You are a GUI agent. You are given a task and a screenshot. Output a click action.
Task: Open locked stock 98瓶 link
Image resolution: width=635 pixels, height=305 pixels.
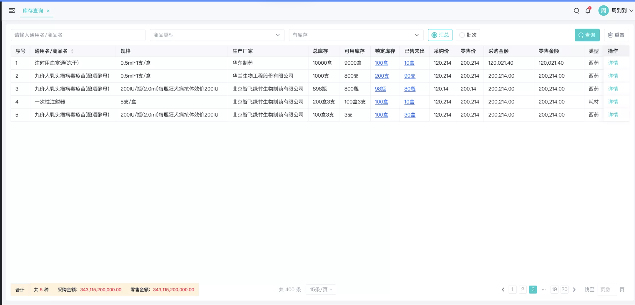tap(380, 89)
